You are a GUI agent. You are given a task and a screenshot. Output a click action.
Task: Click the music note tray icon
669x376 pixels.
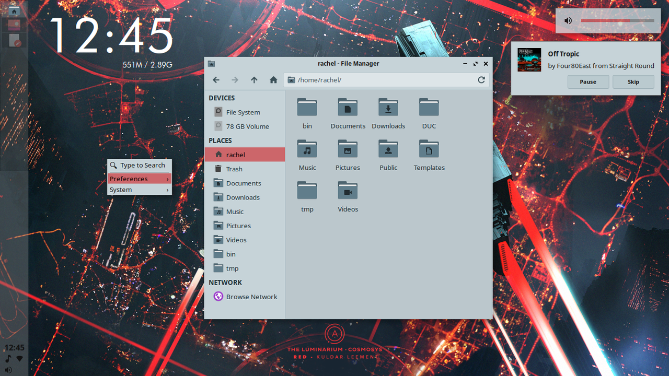pyautogui.click(x=8, y=359)
